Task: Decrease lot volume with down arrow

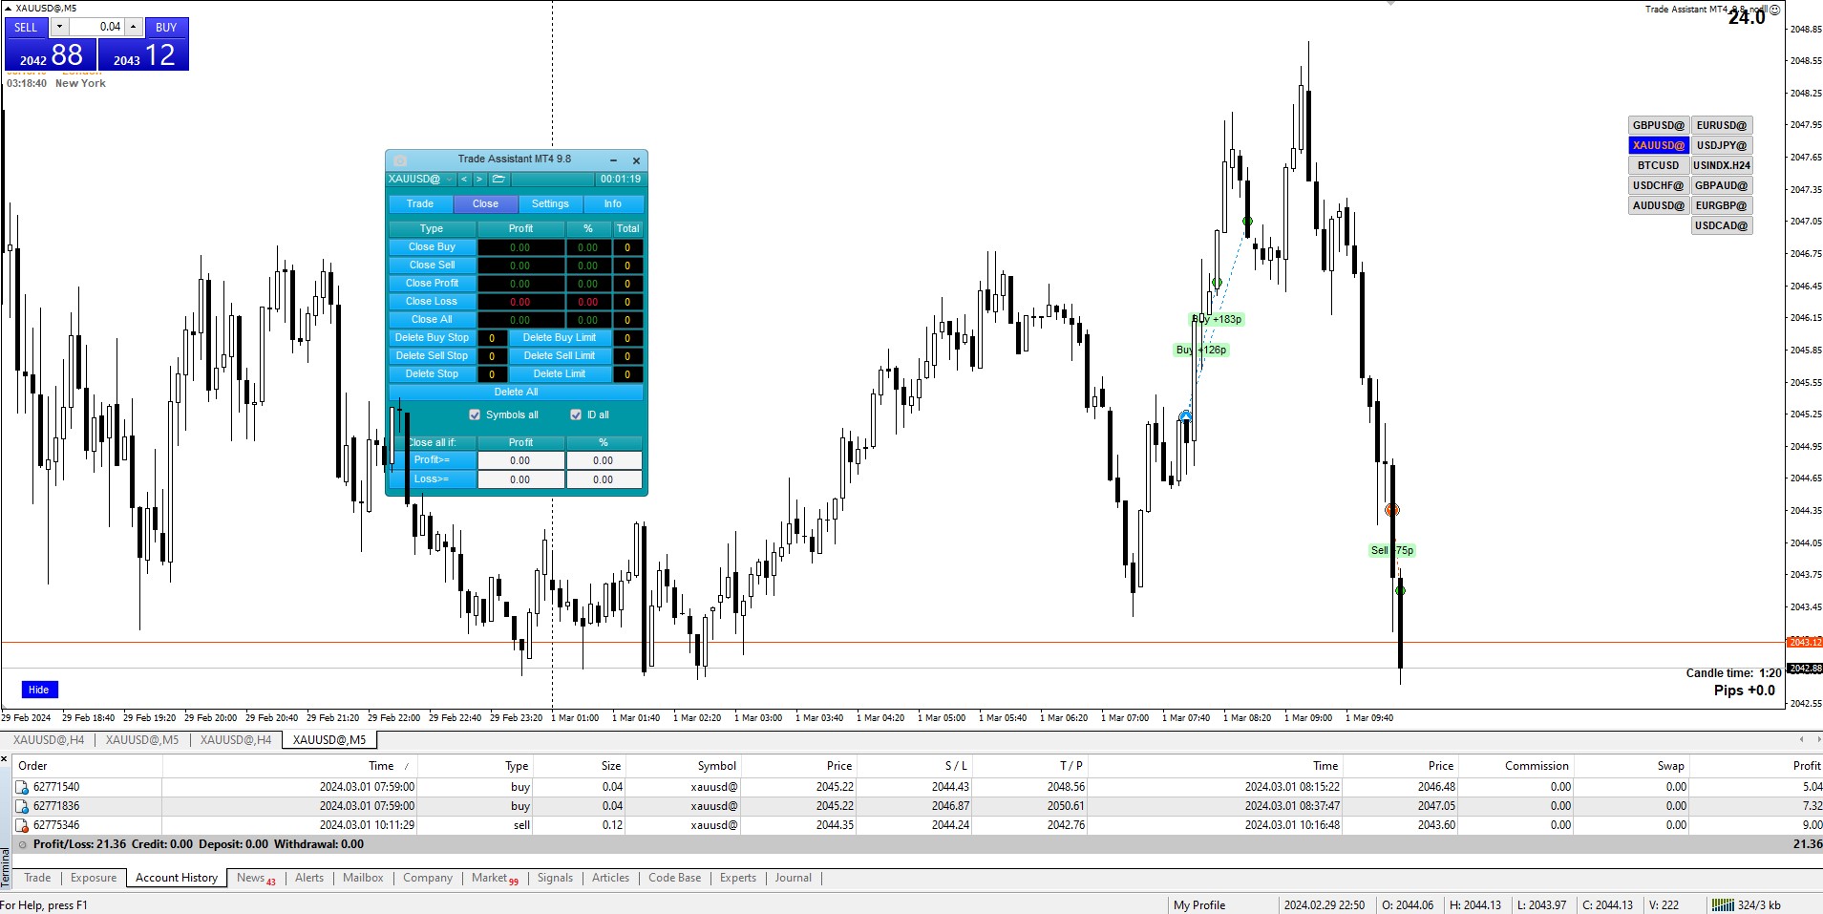Action: point(59,27)
